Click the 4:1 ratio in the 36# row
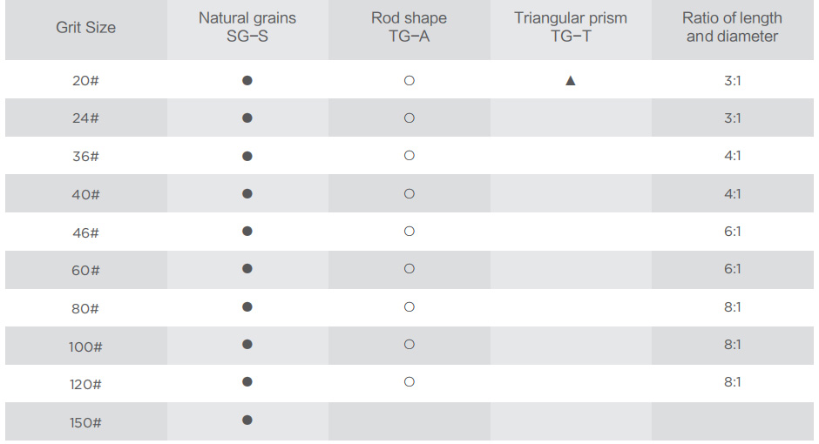This screenshot has height=444, width=819. point(732,156)
